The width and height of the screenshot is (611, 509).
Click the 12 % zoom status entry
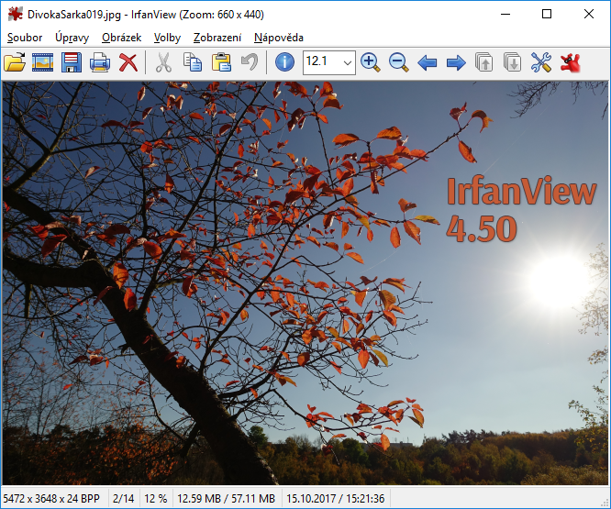coord(155,499)
